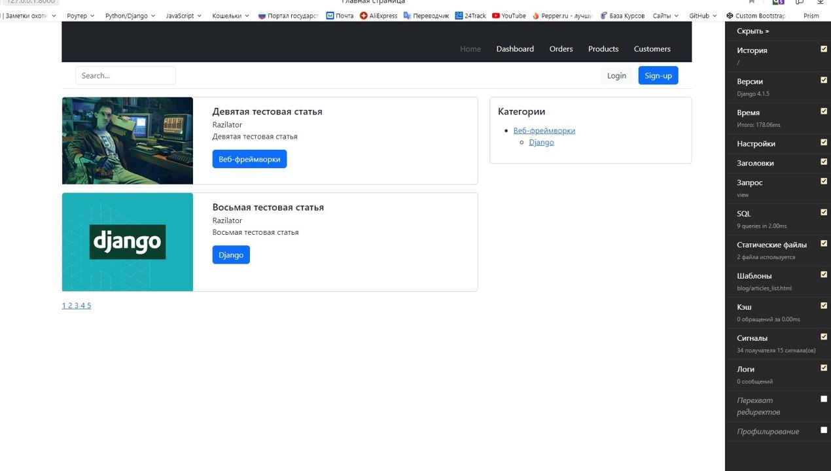
Task: Toggle the Статические файлы panel checkbox
Action: tap(824, 243)
